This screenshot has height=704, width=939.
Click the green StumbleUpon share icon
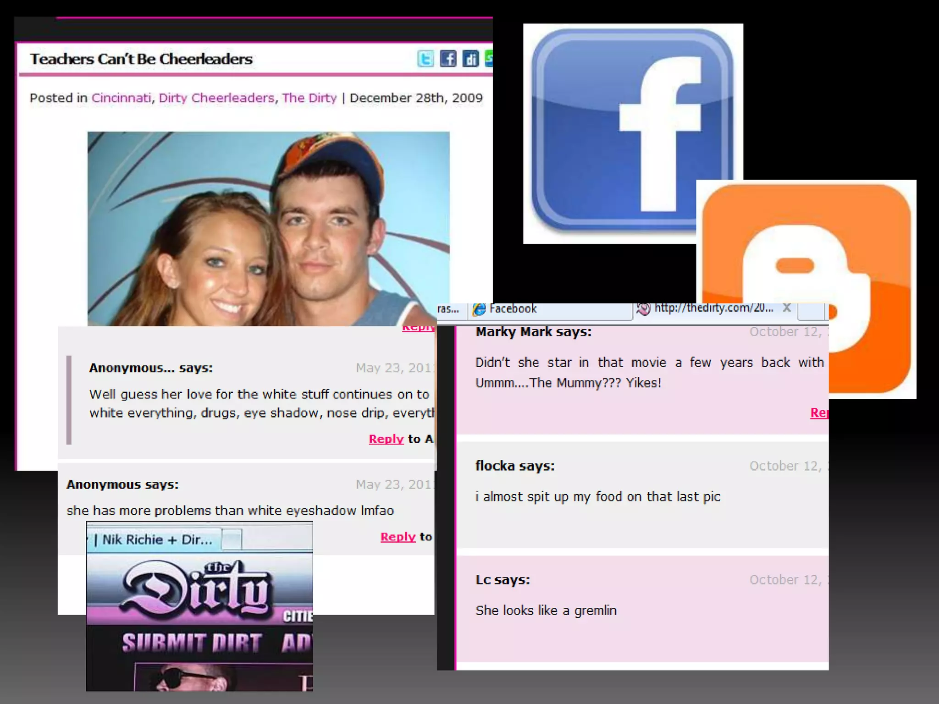pyautogui.click(x=489, y=59)
